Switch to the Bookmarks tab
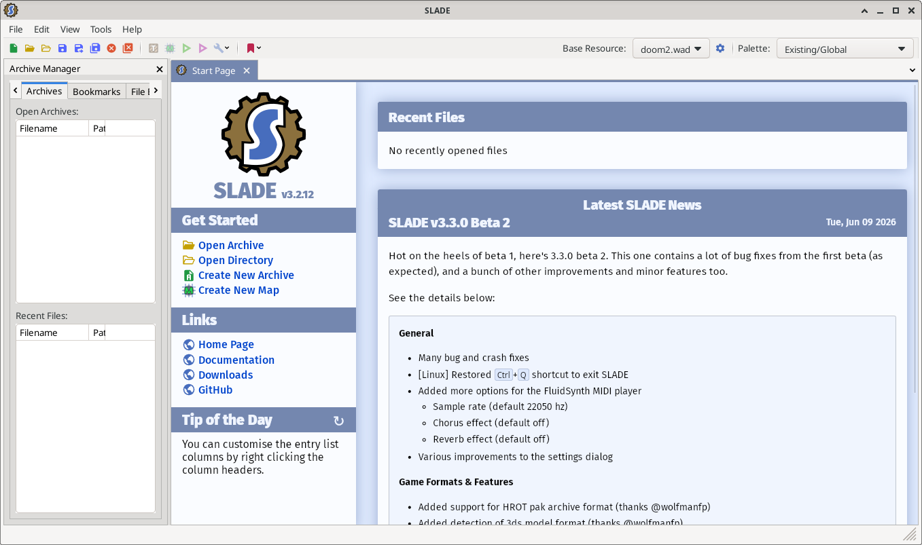The width and height of the screenshot is (922, 545). pos(96,92)
